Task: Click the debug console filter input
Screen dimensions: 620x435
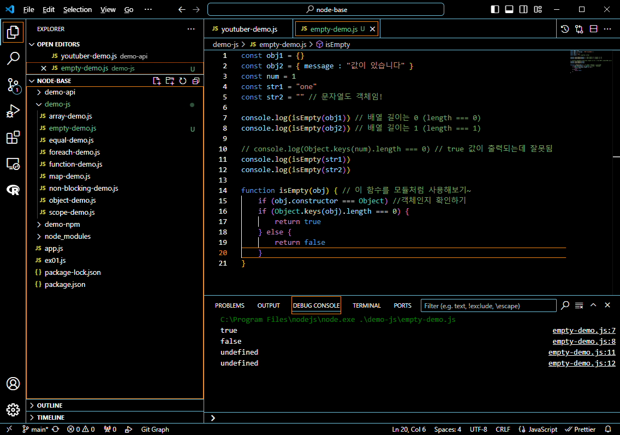Action: click(488, 305)
